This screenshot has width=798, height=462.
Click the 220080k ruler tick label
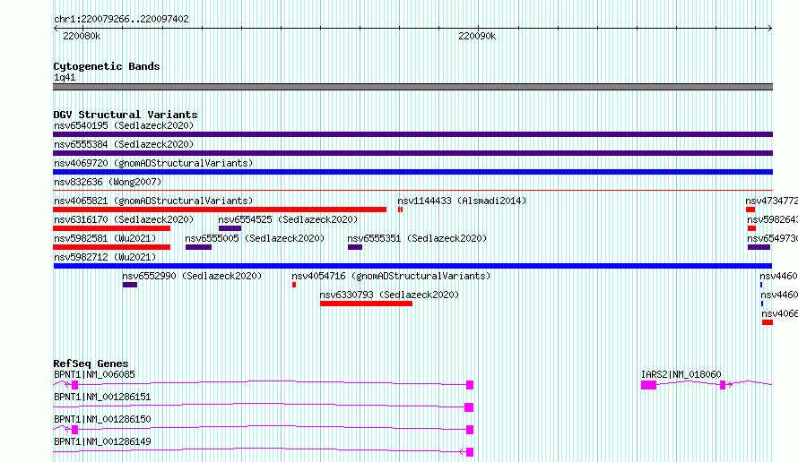pos(82,36)
